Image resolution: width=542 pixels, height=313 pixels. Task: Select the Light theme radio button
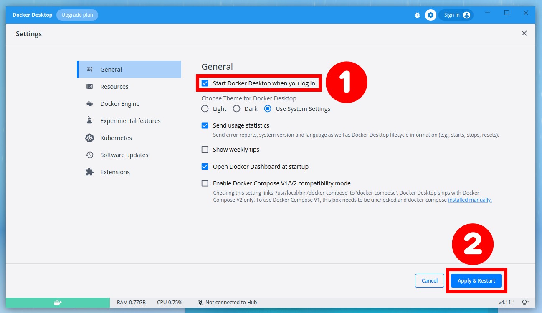tap(205, 109)
